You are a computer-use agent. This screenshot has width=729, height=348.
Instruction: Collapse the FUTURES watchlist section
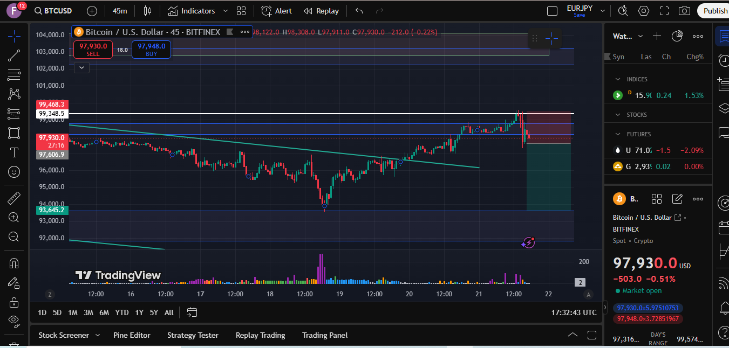pos(618,134)
